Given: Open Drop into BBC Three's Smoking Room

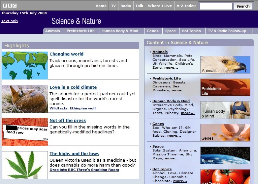Looking at the screenshot, I should (84, 170).
